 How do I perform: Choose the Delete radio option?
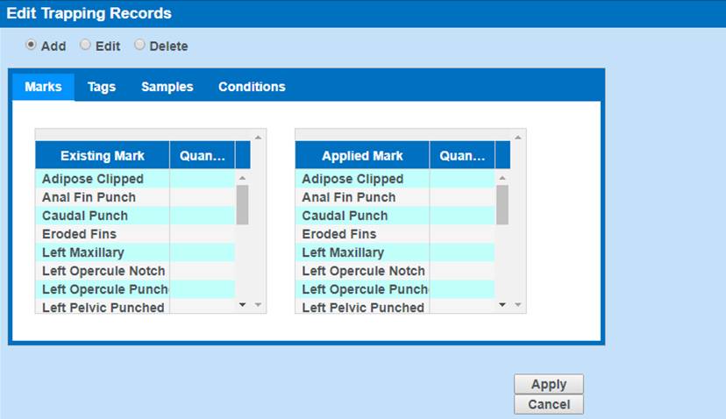(139, 45)
